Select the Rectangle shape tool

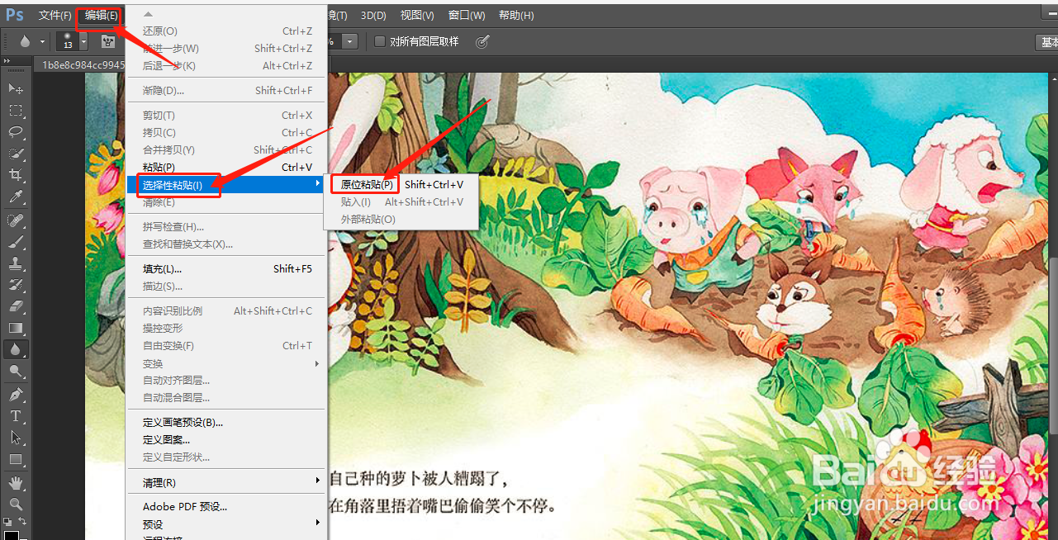click(16, 459)
